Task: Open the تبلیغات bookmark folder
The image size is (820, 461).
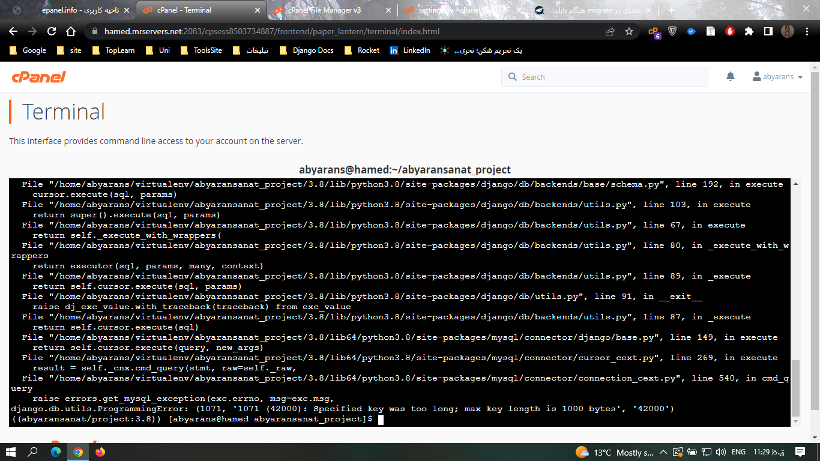Action: coord(251,50)
